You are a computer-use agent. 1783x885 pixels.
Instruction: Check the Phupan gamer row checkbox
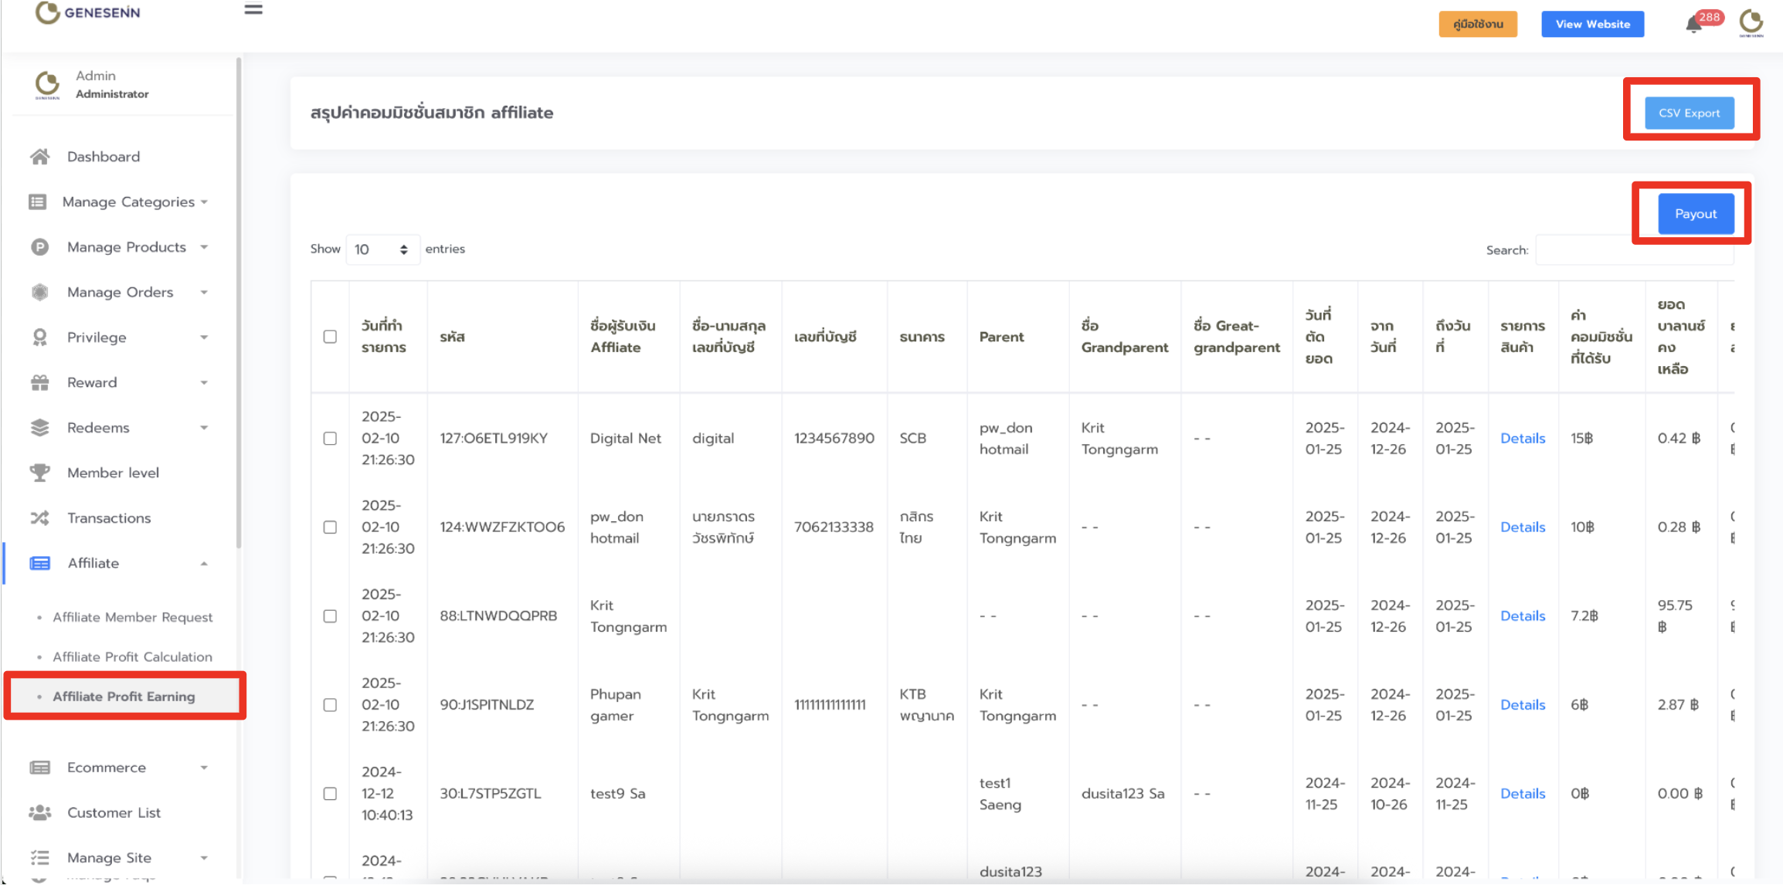pyautogui.click(x=330, y=705)
